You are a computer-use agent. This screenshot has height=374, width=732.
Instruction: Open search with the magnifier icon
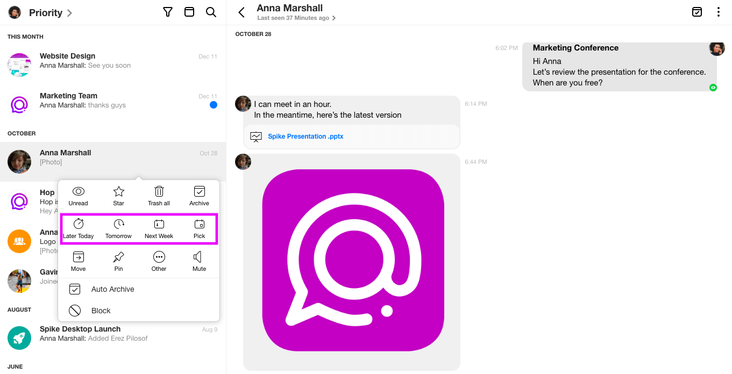[x=211, y=12]
